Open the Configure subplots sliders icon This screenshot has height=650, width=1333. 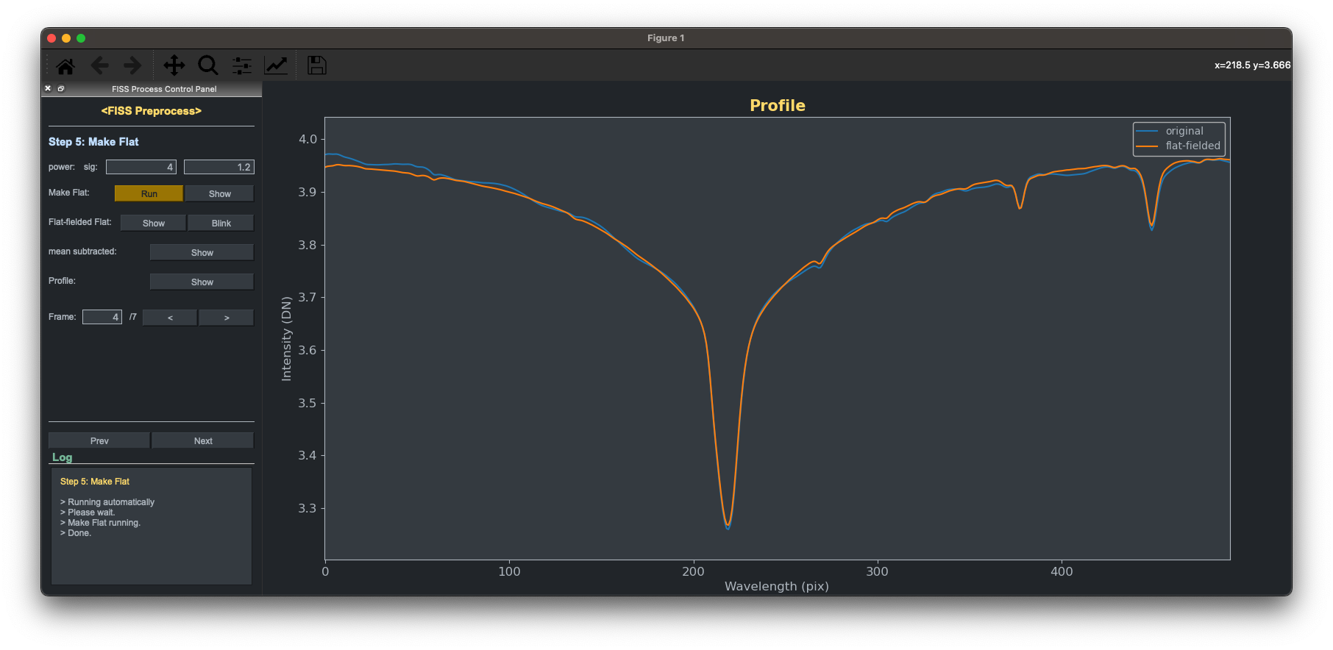tap(242, 66)
